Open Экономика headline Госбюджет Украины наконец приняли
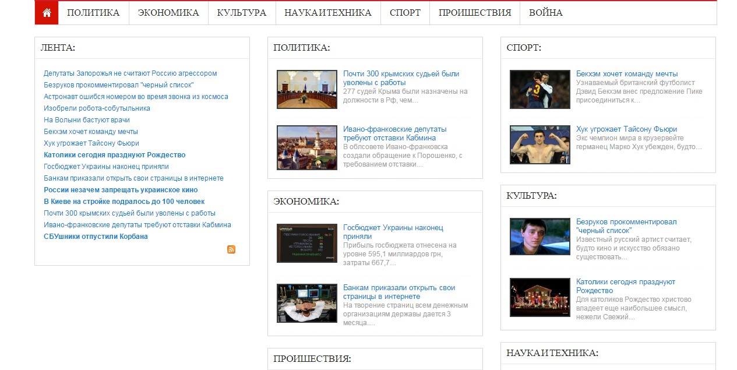Screen dimensions: 737x370 pos(393,232)
